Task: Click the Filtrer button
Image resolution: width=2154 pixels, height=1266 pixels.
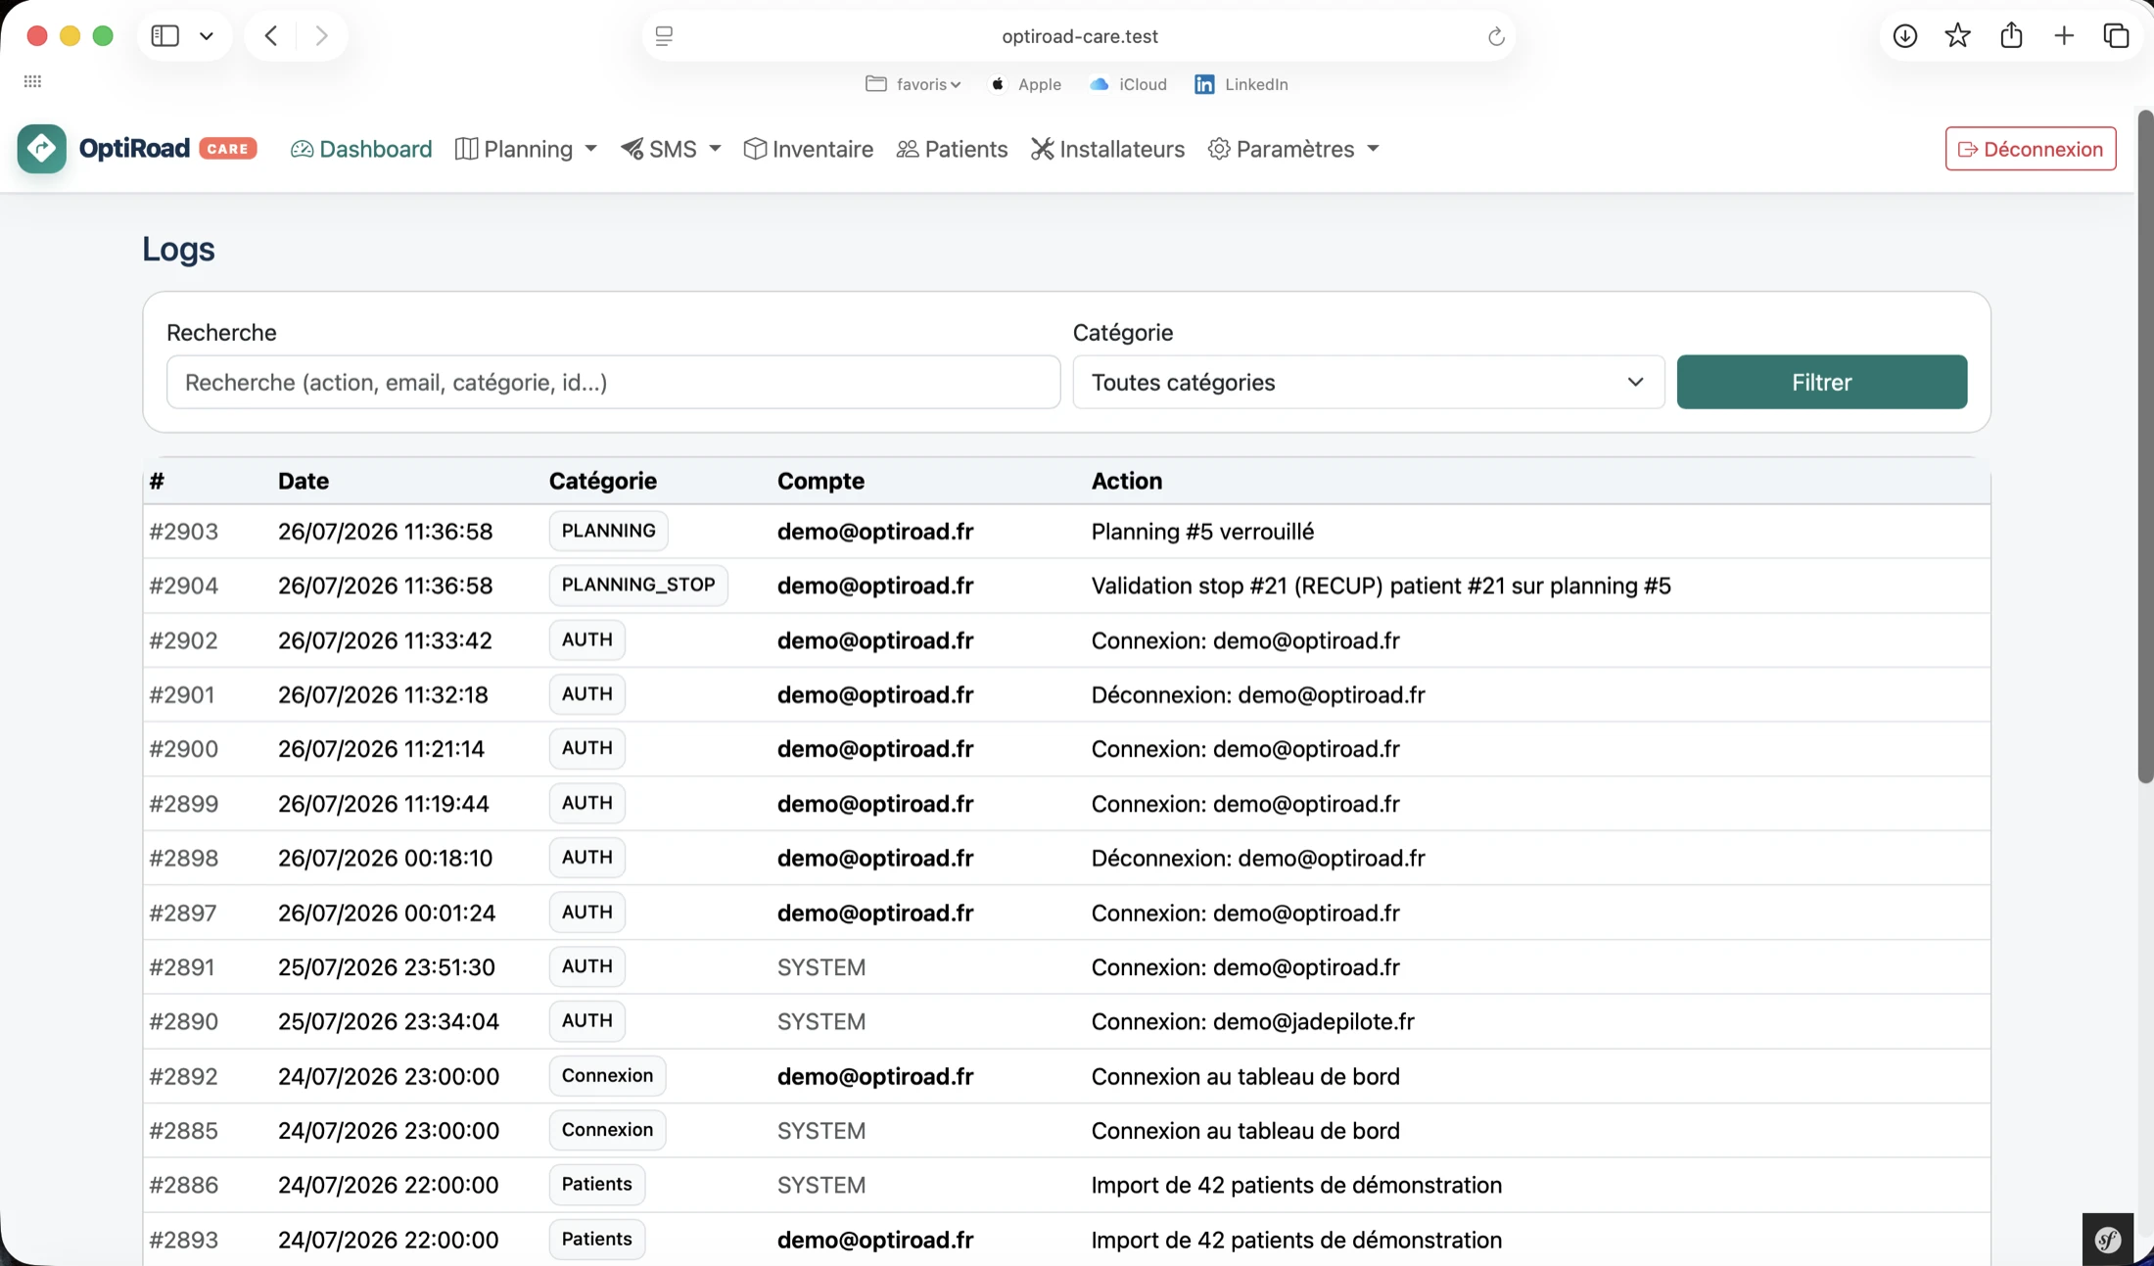Action: tap(1821, 382)
